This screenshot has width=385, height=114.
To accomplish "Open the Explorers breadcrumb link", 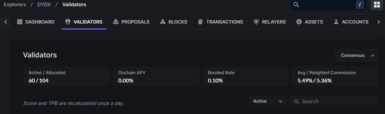I will coord(15,5).
